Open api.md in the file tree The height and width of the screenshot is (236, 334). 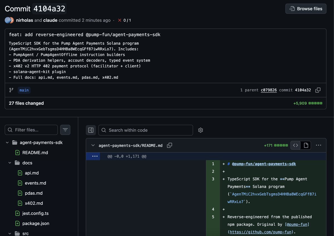pos(32,173)
